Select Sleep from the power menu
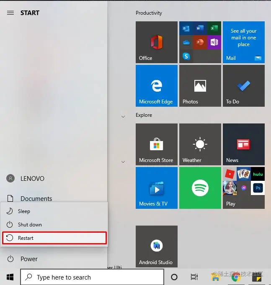The height and width of the screenshot is (285, 271). 54,211
